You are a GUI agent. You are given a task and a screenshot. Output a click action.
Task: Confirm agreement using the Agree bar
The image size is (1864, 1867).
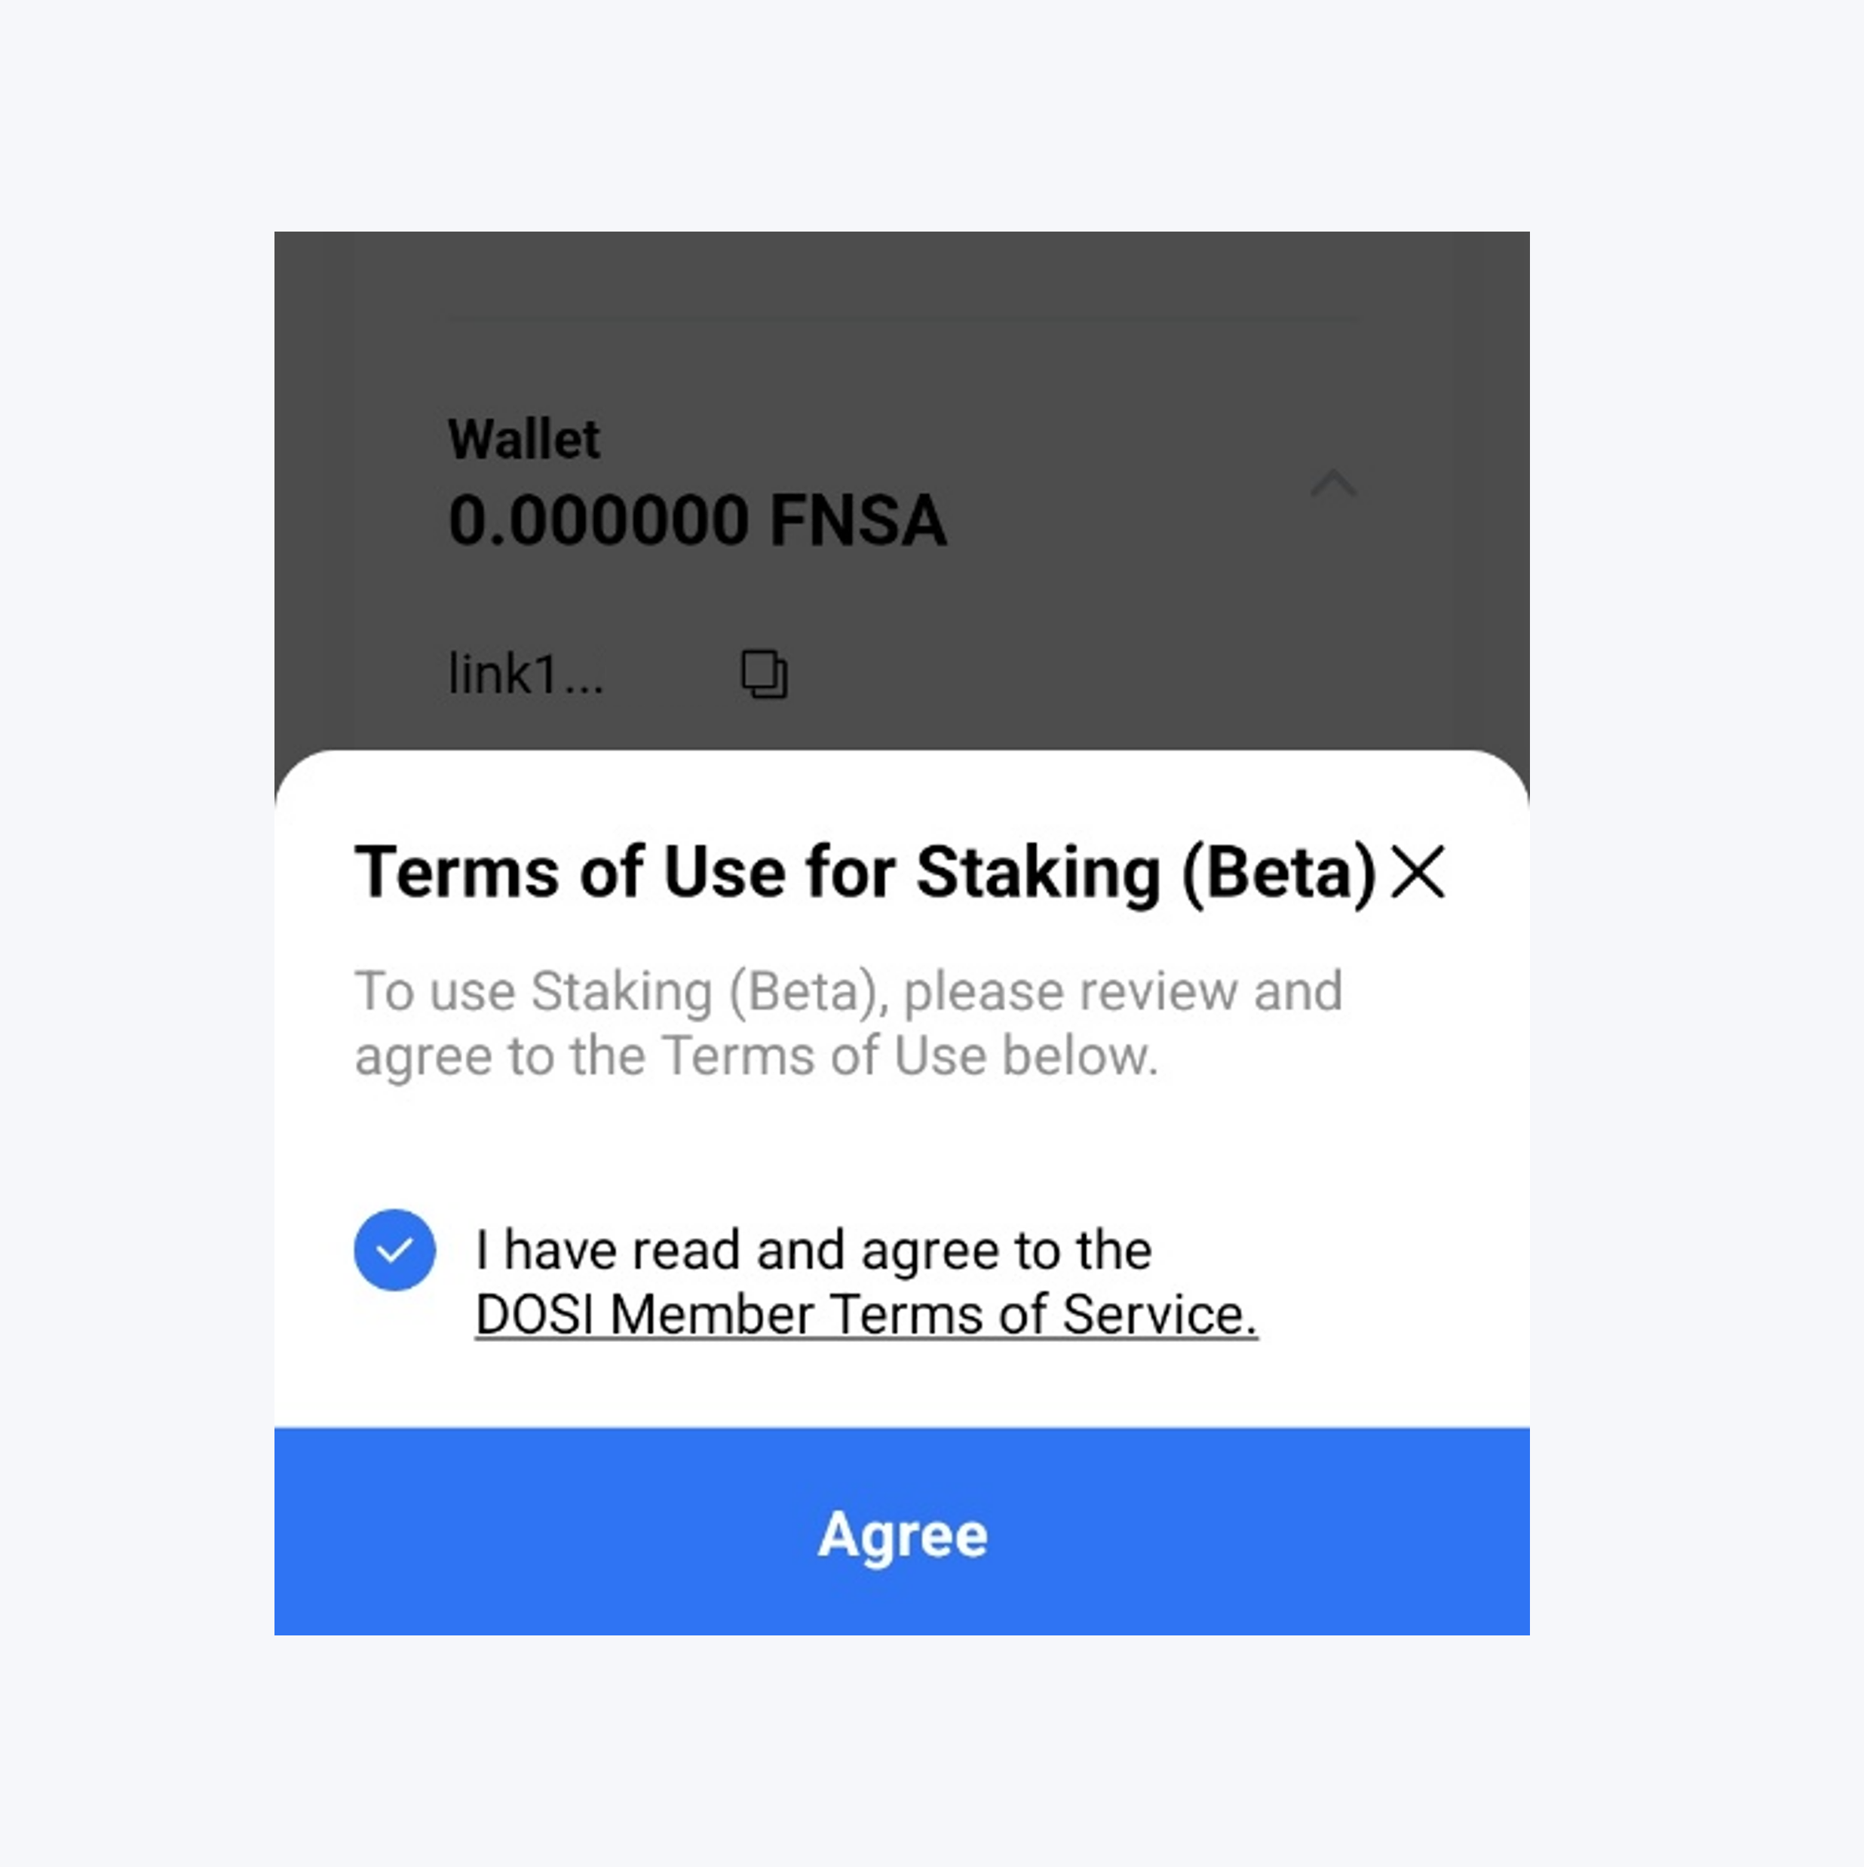point(901,1534)
